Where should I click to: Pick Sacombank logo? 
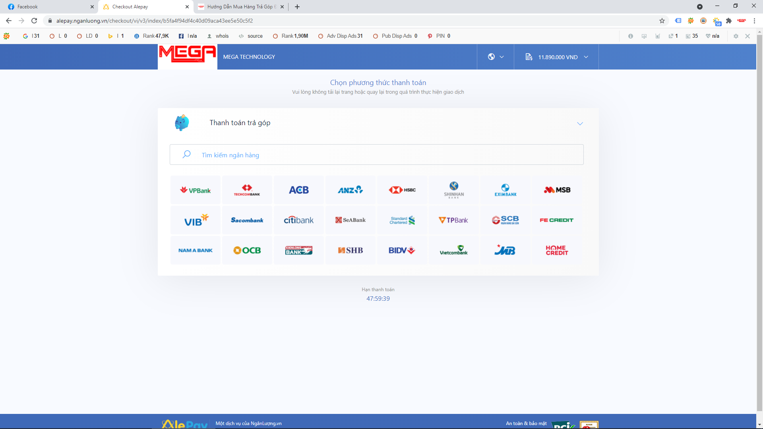tap(247, 220)
